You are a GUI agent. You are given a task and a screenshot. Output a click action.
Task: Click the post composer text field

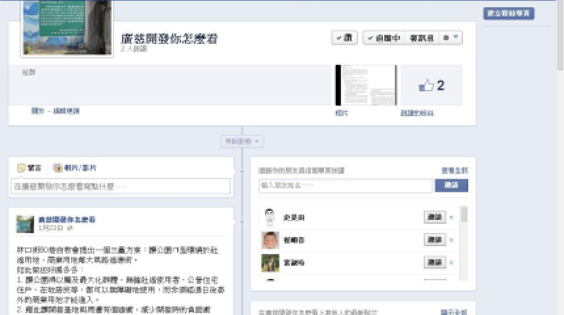pos(121,186)
